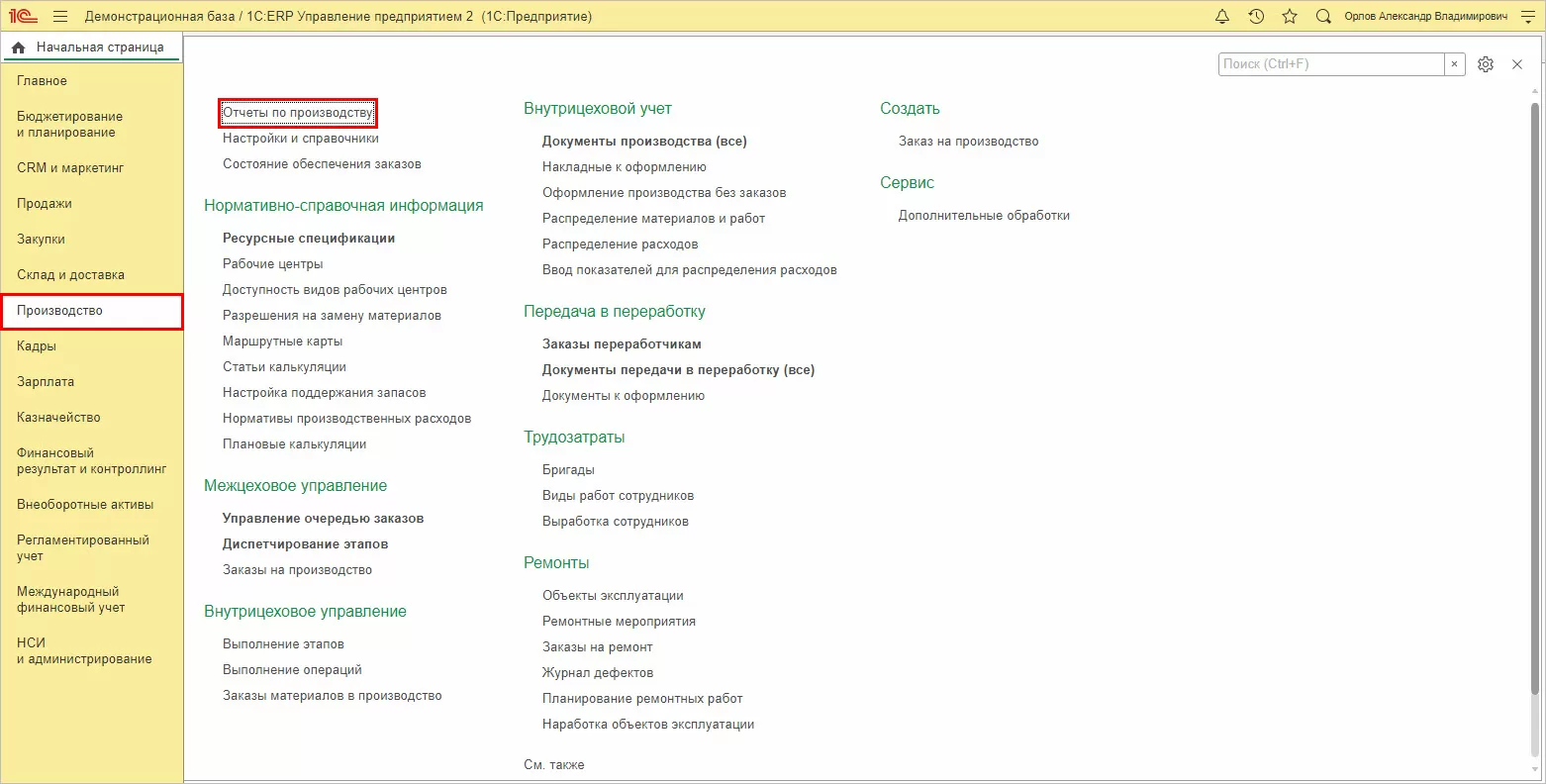This screenshot has height=784, width=1546.
Task: Open Статьи калькуляции
Action: 284,367
